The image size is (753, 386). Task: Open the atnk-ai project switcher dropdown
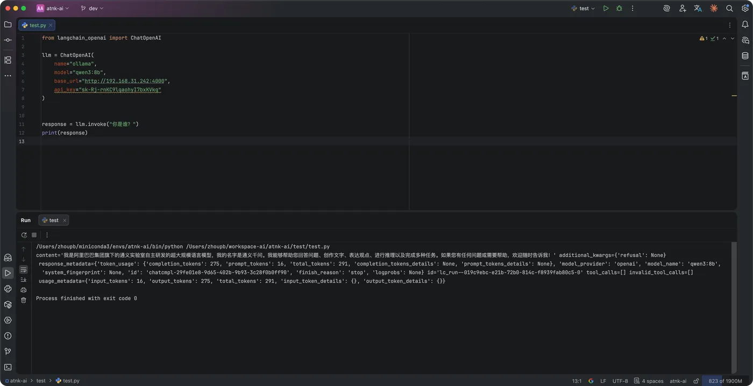[x=55, y=8]
